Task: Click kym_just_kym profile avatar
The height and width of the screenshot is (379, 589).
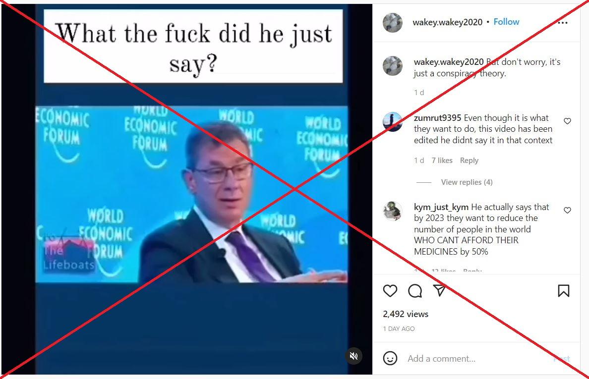Action: (x=393, y=211)
